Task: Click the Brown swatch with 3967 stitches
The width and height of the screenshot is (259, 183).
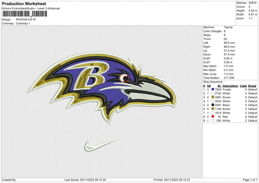Action: click(213, 97)
